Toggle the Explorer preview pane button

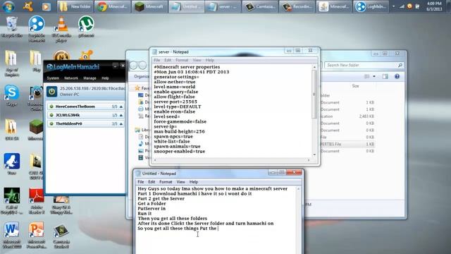pos(385,76)
